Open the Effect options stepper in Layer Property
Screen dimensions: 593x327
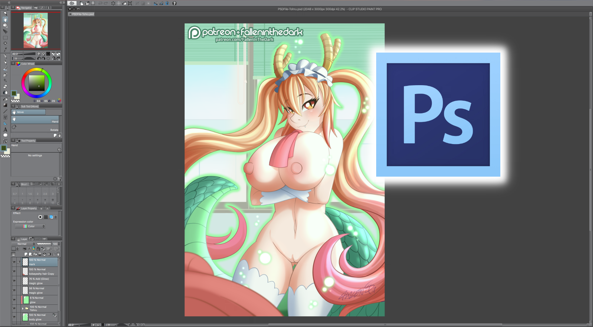(x=56, y=217)
